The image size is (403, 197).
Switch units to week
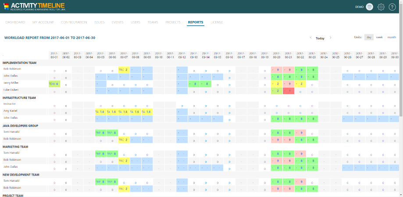(379, 37)
